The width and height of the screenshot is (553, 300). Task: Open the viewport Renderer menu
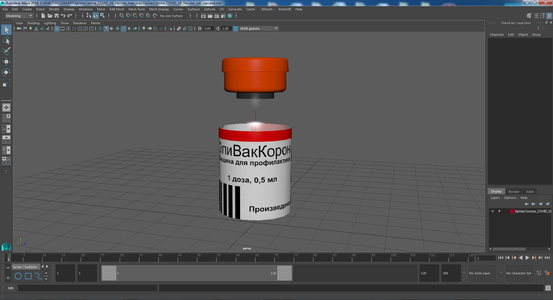pyautogui.click(x=80, y=23)
